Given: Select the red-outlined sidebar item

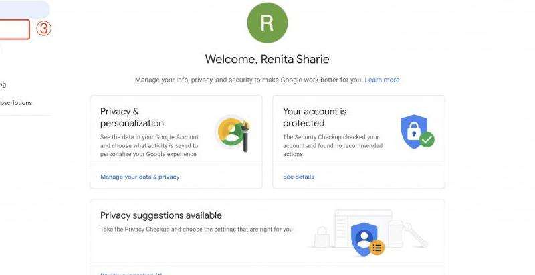Looking at the screenshot, I should point(14,29).
